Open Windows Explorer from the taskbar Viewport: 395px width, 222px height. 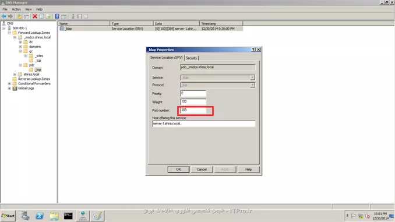tap(54, 216)
